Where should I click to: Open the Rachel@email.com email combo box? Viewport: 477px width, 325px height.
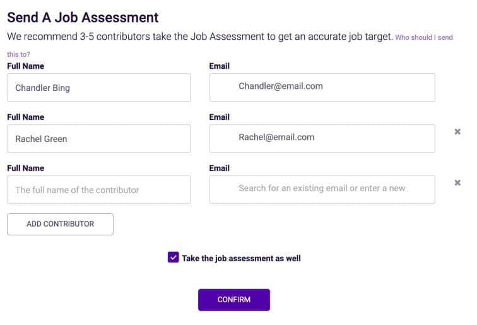(322, 138)
